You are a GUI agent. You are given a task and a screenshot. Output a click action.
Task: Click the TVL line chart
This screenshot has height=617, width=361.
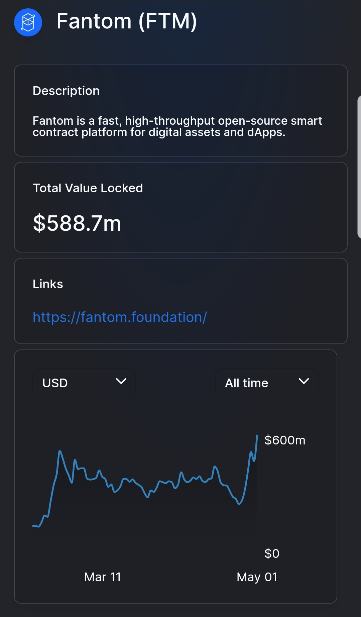[x=145, y=482]
